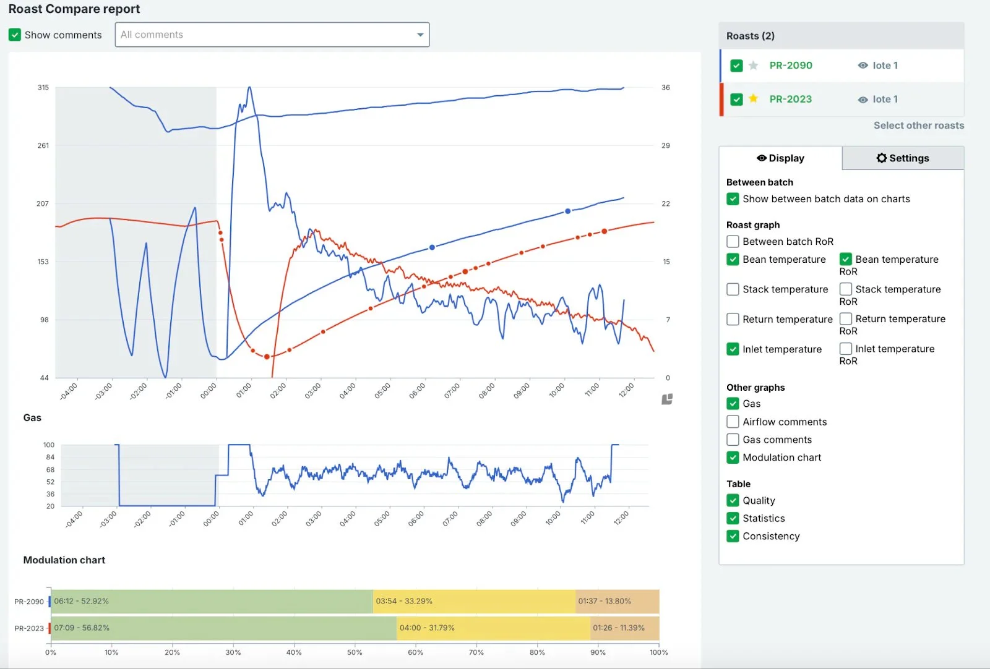990x669 pixels.
Task: Open the PR-2023 roast link
Action: [x=791, y=99]
